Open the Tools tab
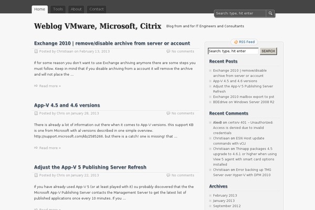The height and width of the screenshot is (210, 315). point(58,9)
